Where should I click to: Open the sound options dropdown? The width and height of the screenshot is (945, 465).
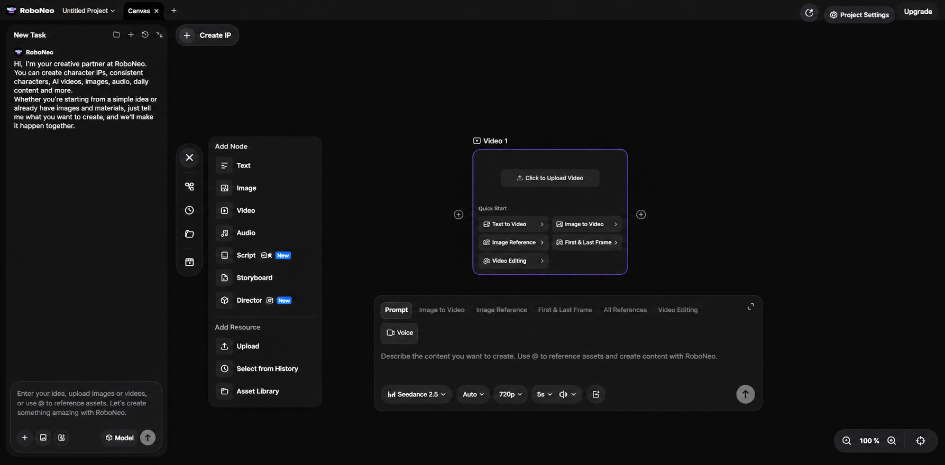click(567, 394)
